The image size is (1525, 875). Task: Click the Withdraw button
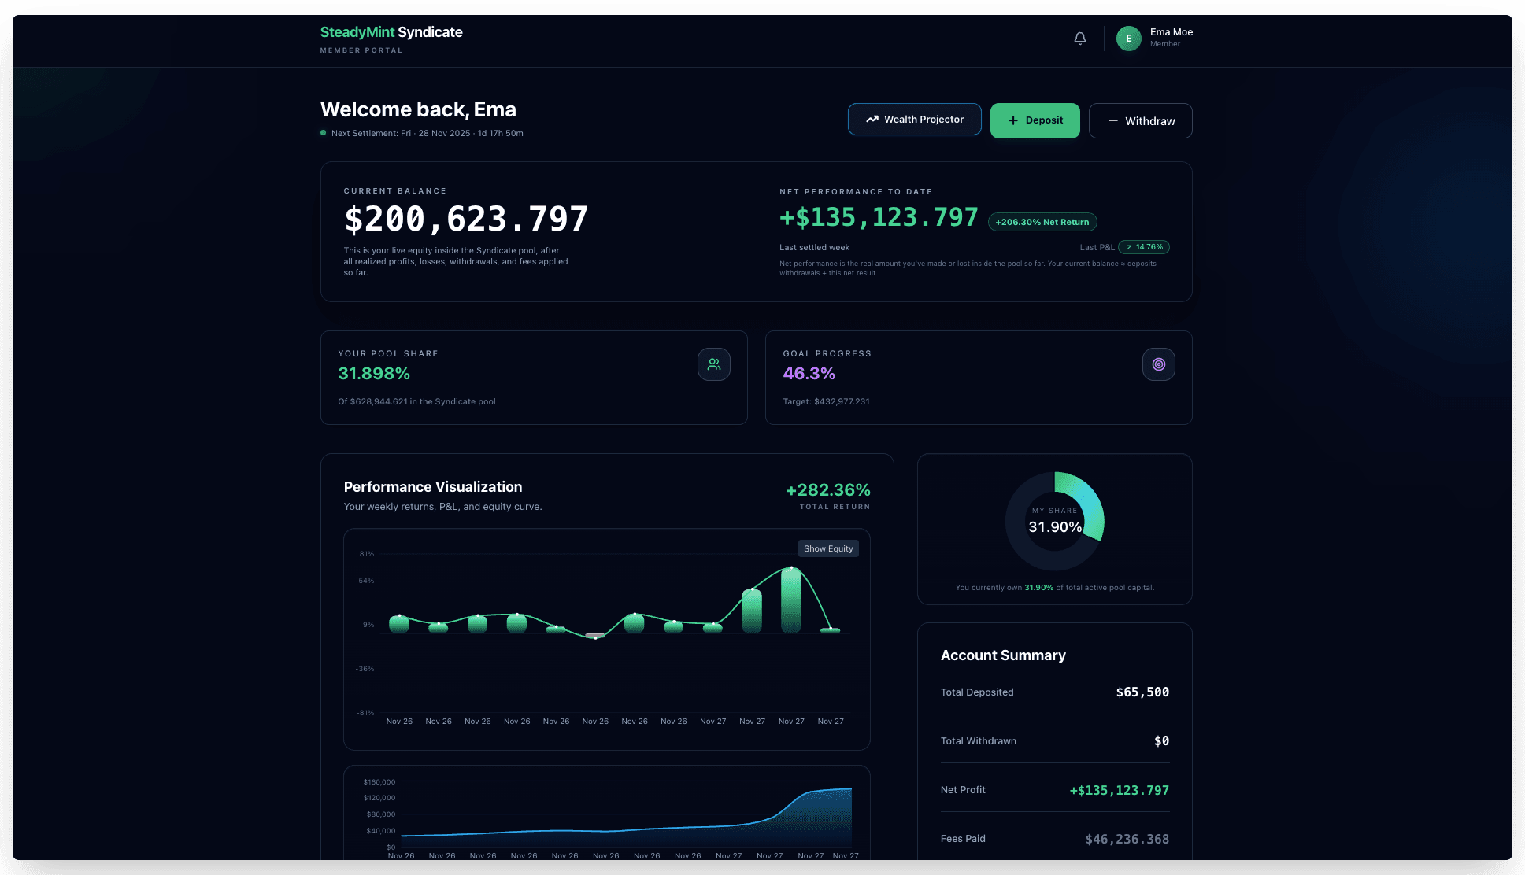[x=1140, y=120]
